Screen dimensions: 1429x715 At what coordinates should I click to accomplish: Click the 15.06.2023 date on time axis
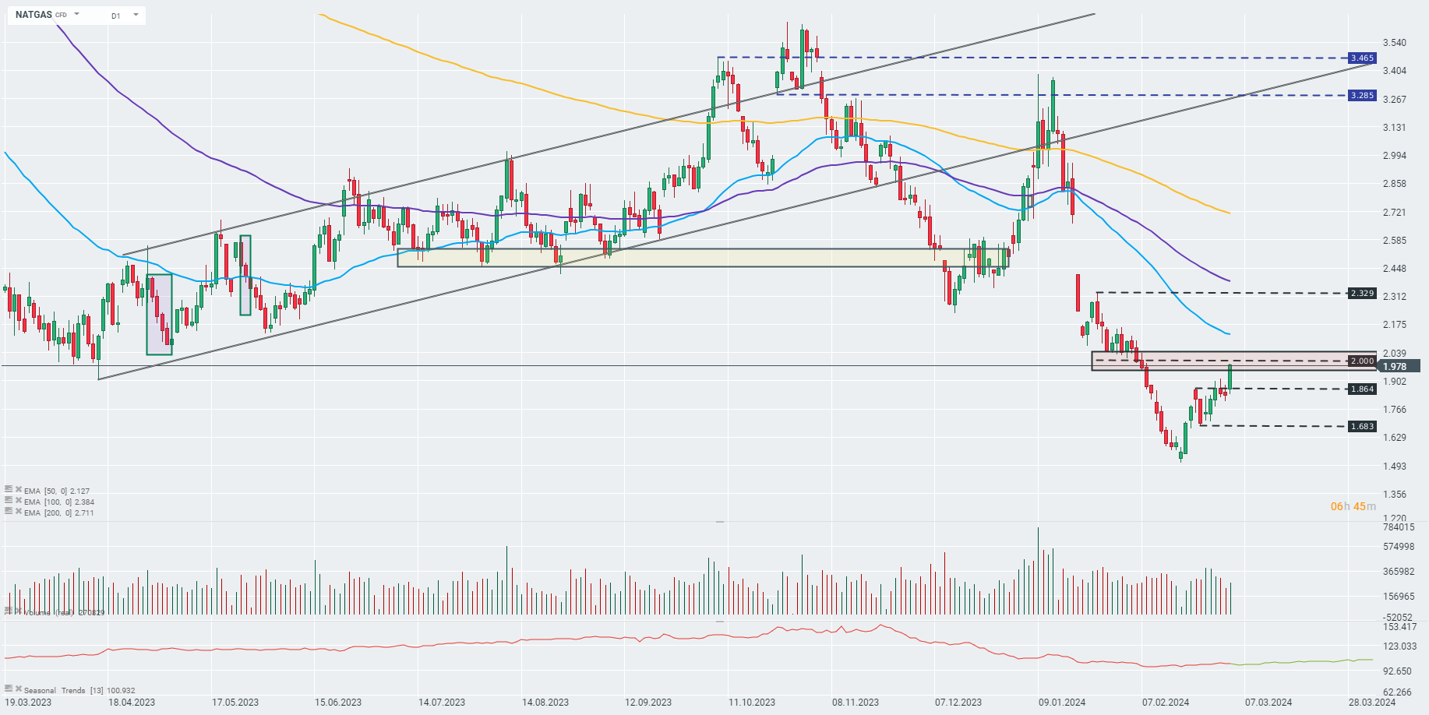tap(338, 703)
